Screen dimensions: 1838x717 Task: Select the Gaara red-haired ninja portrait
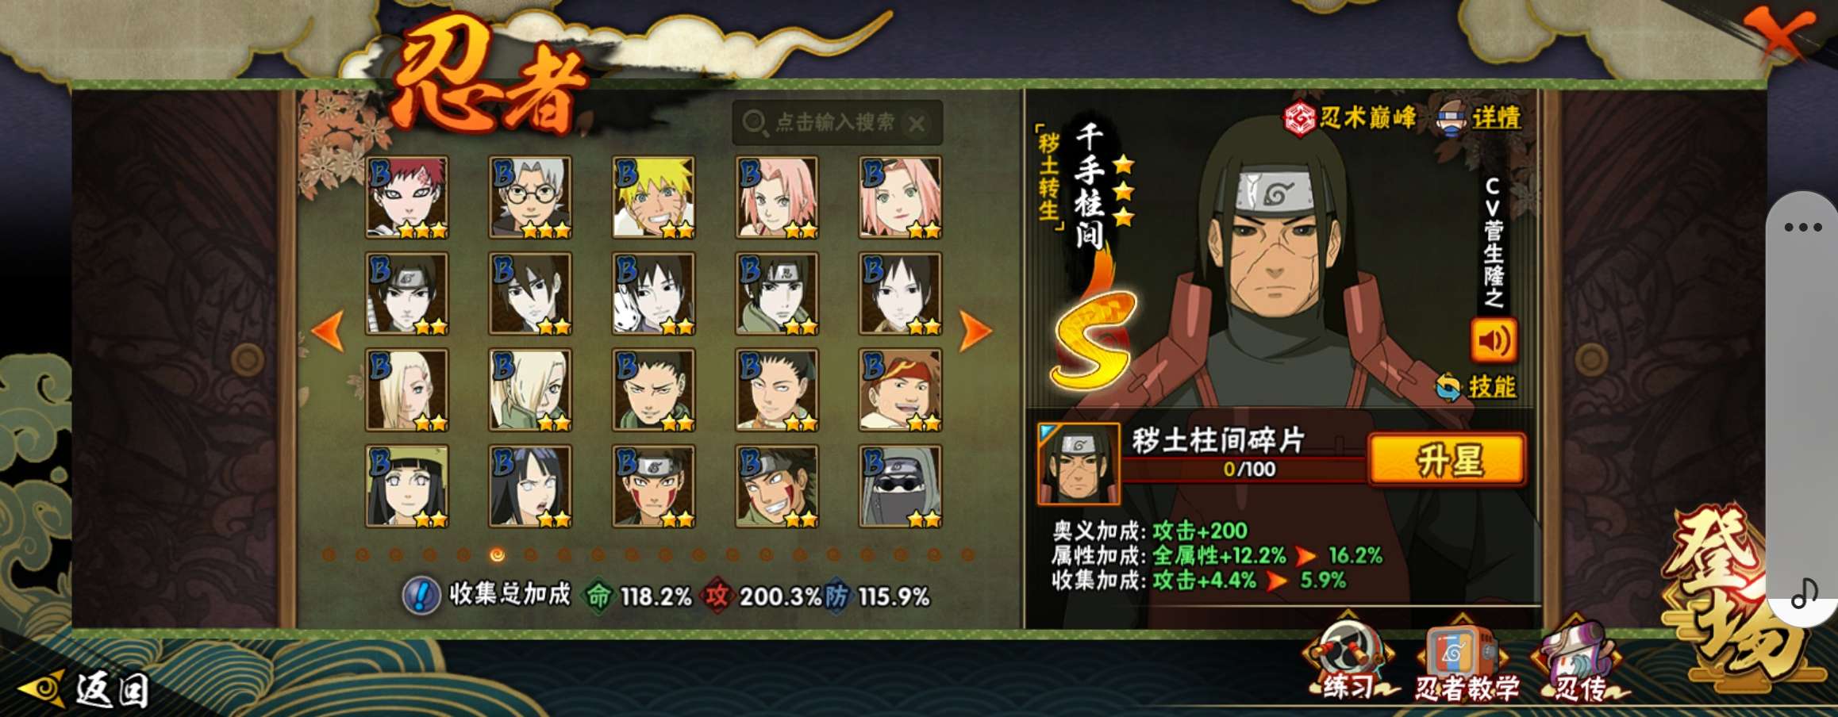pos(406,197)
